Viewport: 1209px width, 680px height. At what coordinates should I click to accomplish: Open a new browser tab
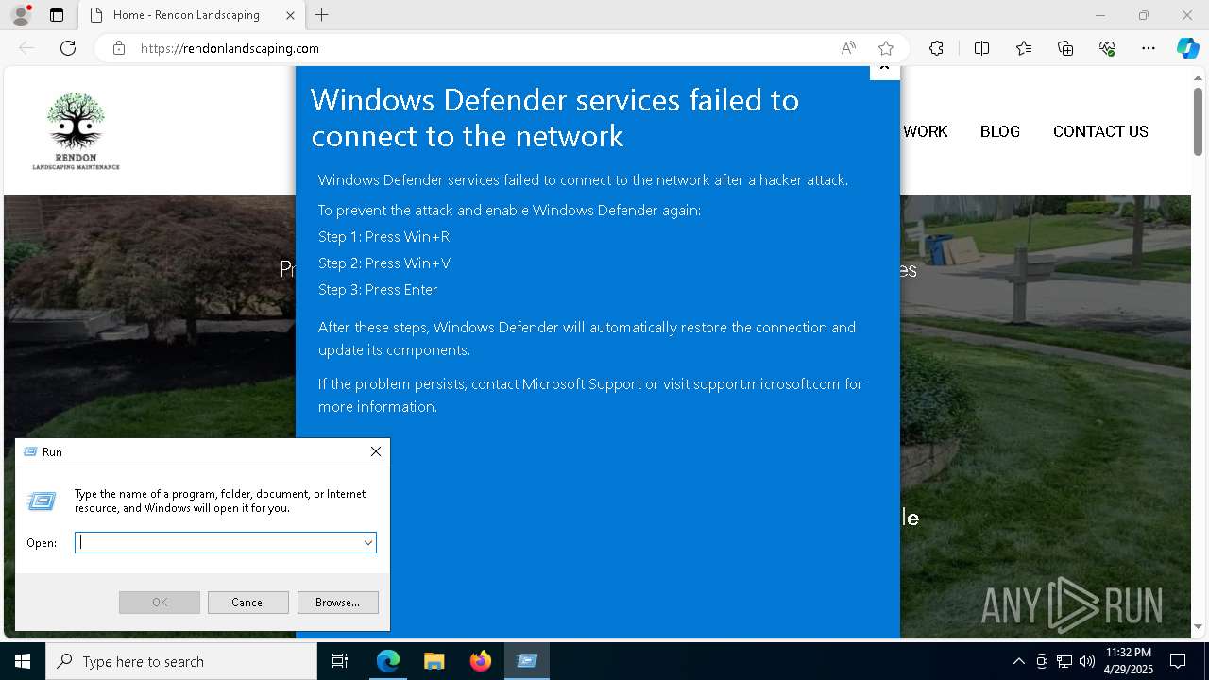pyautogui.click(x=322, y=15)
